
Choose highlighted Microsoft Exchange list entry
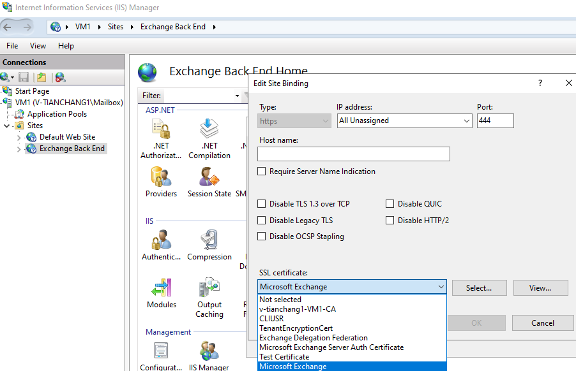(x=352, y=367)
